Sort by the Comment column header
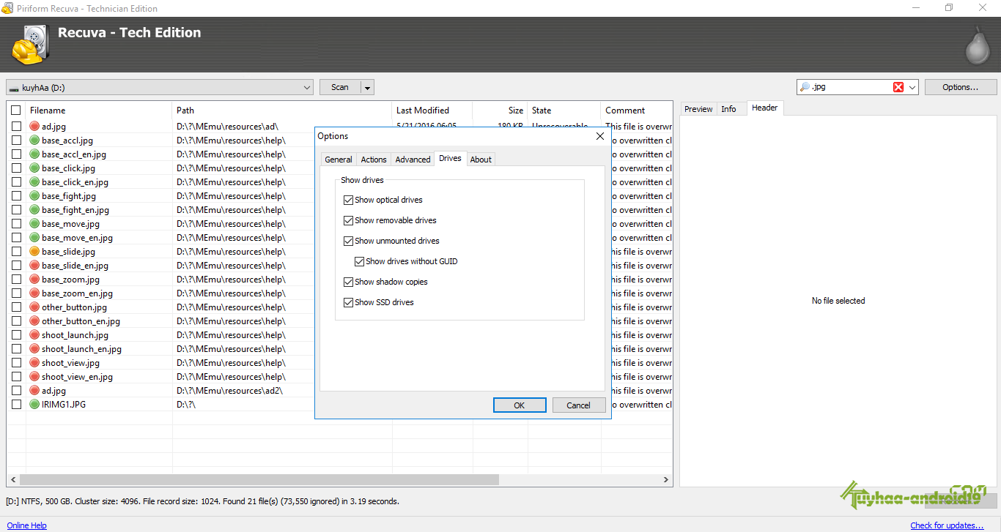 (636, 110)
